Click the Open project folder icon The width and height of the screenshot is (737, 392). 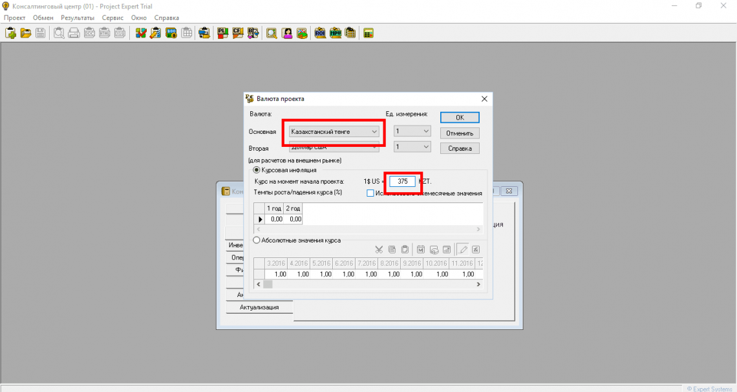point(25,33)
